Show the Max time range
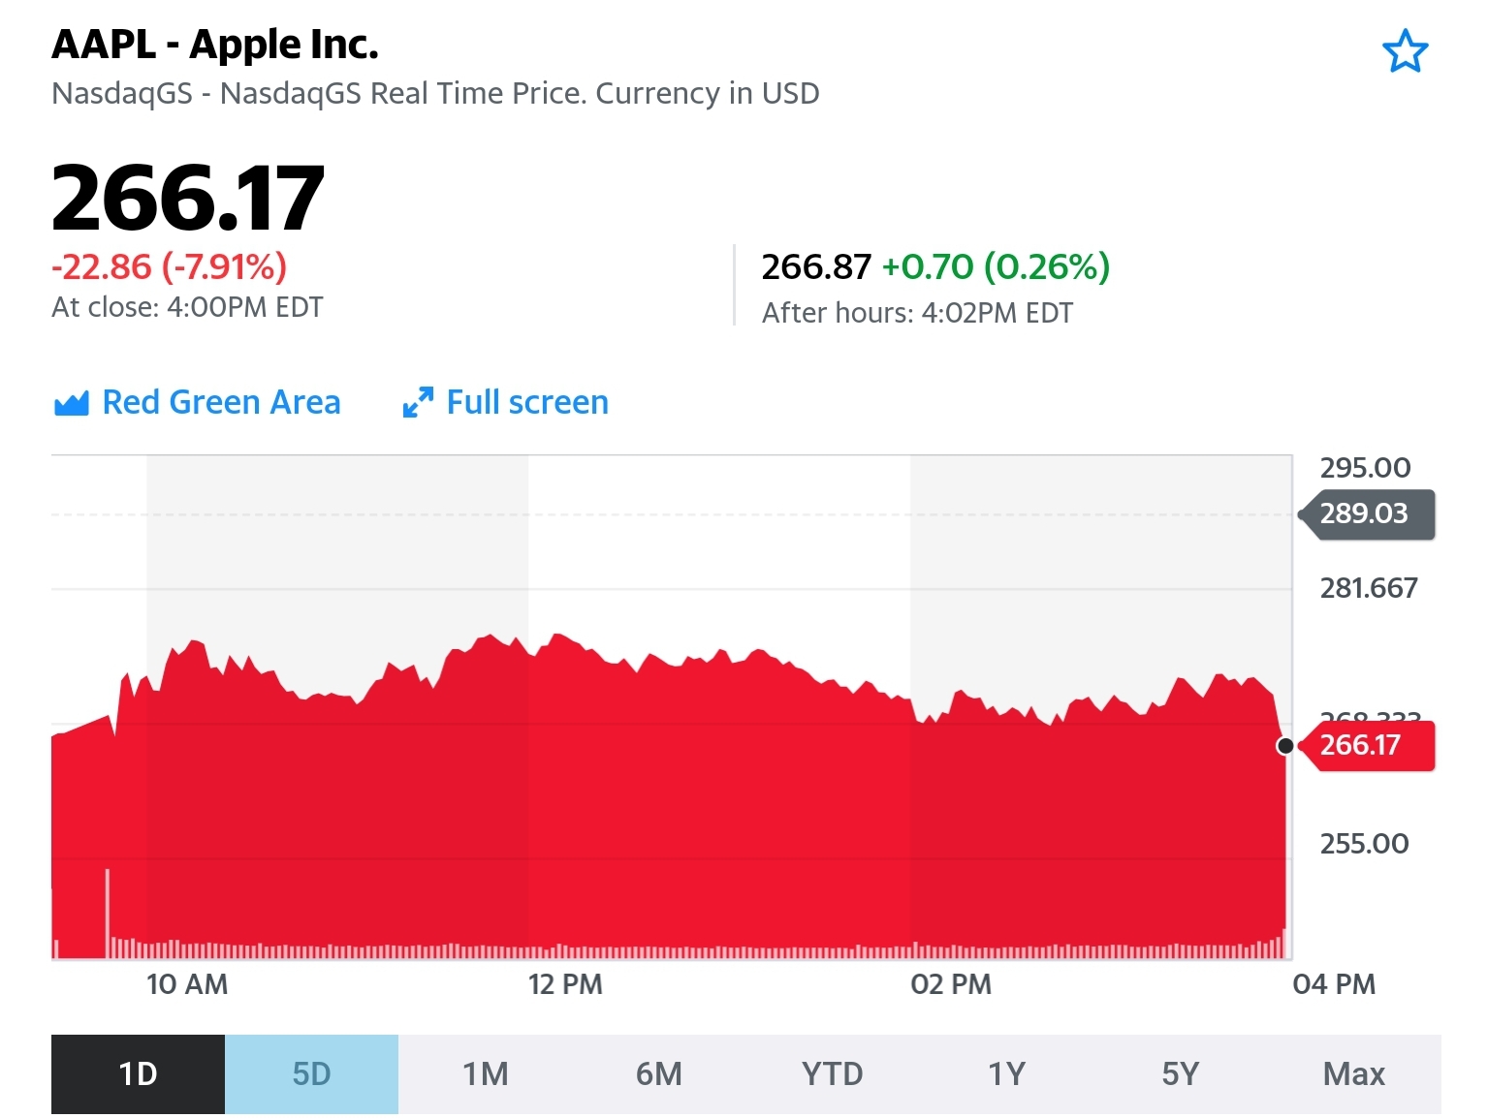 (1353, 1074)
